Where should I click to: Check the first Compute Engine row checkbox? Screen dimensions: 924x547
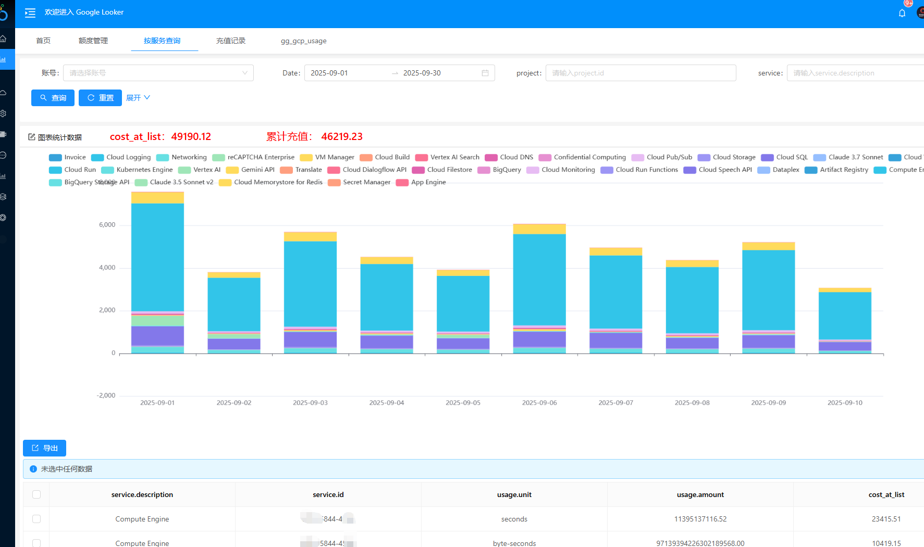[x=36, y=519]
